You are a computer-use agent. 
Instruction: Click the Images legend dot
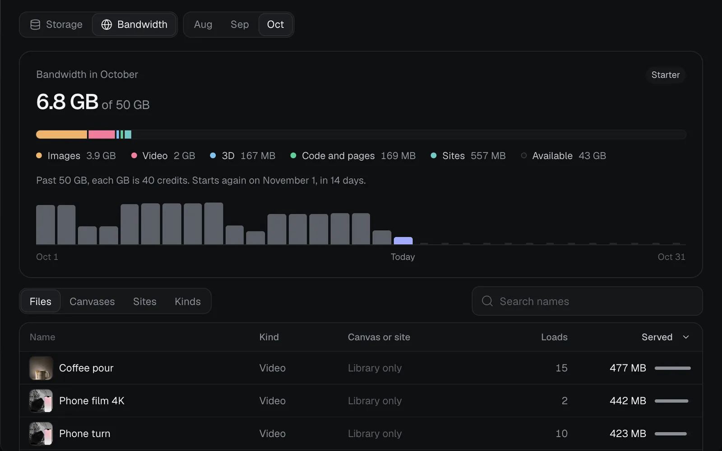coord(39,156)
